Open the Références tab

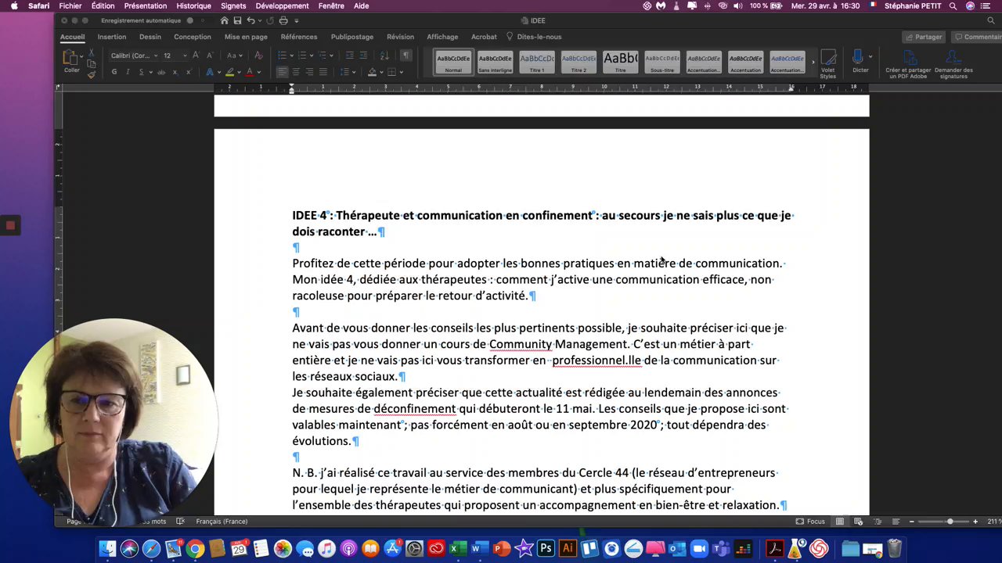click(x=299, y=37)
